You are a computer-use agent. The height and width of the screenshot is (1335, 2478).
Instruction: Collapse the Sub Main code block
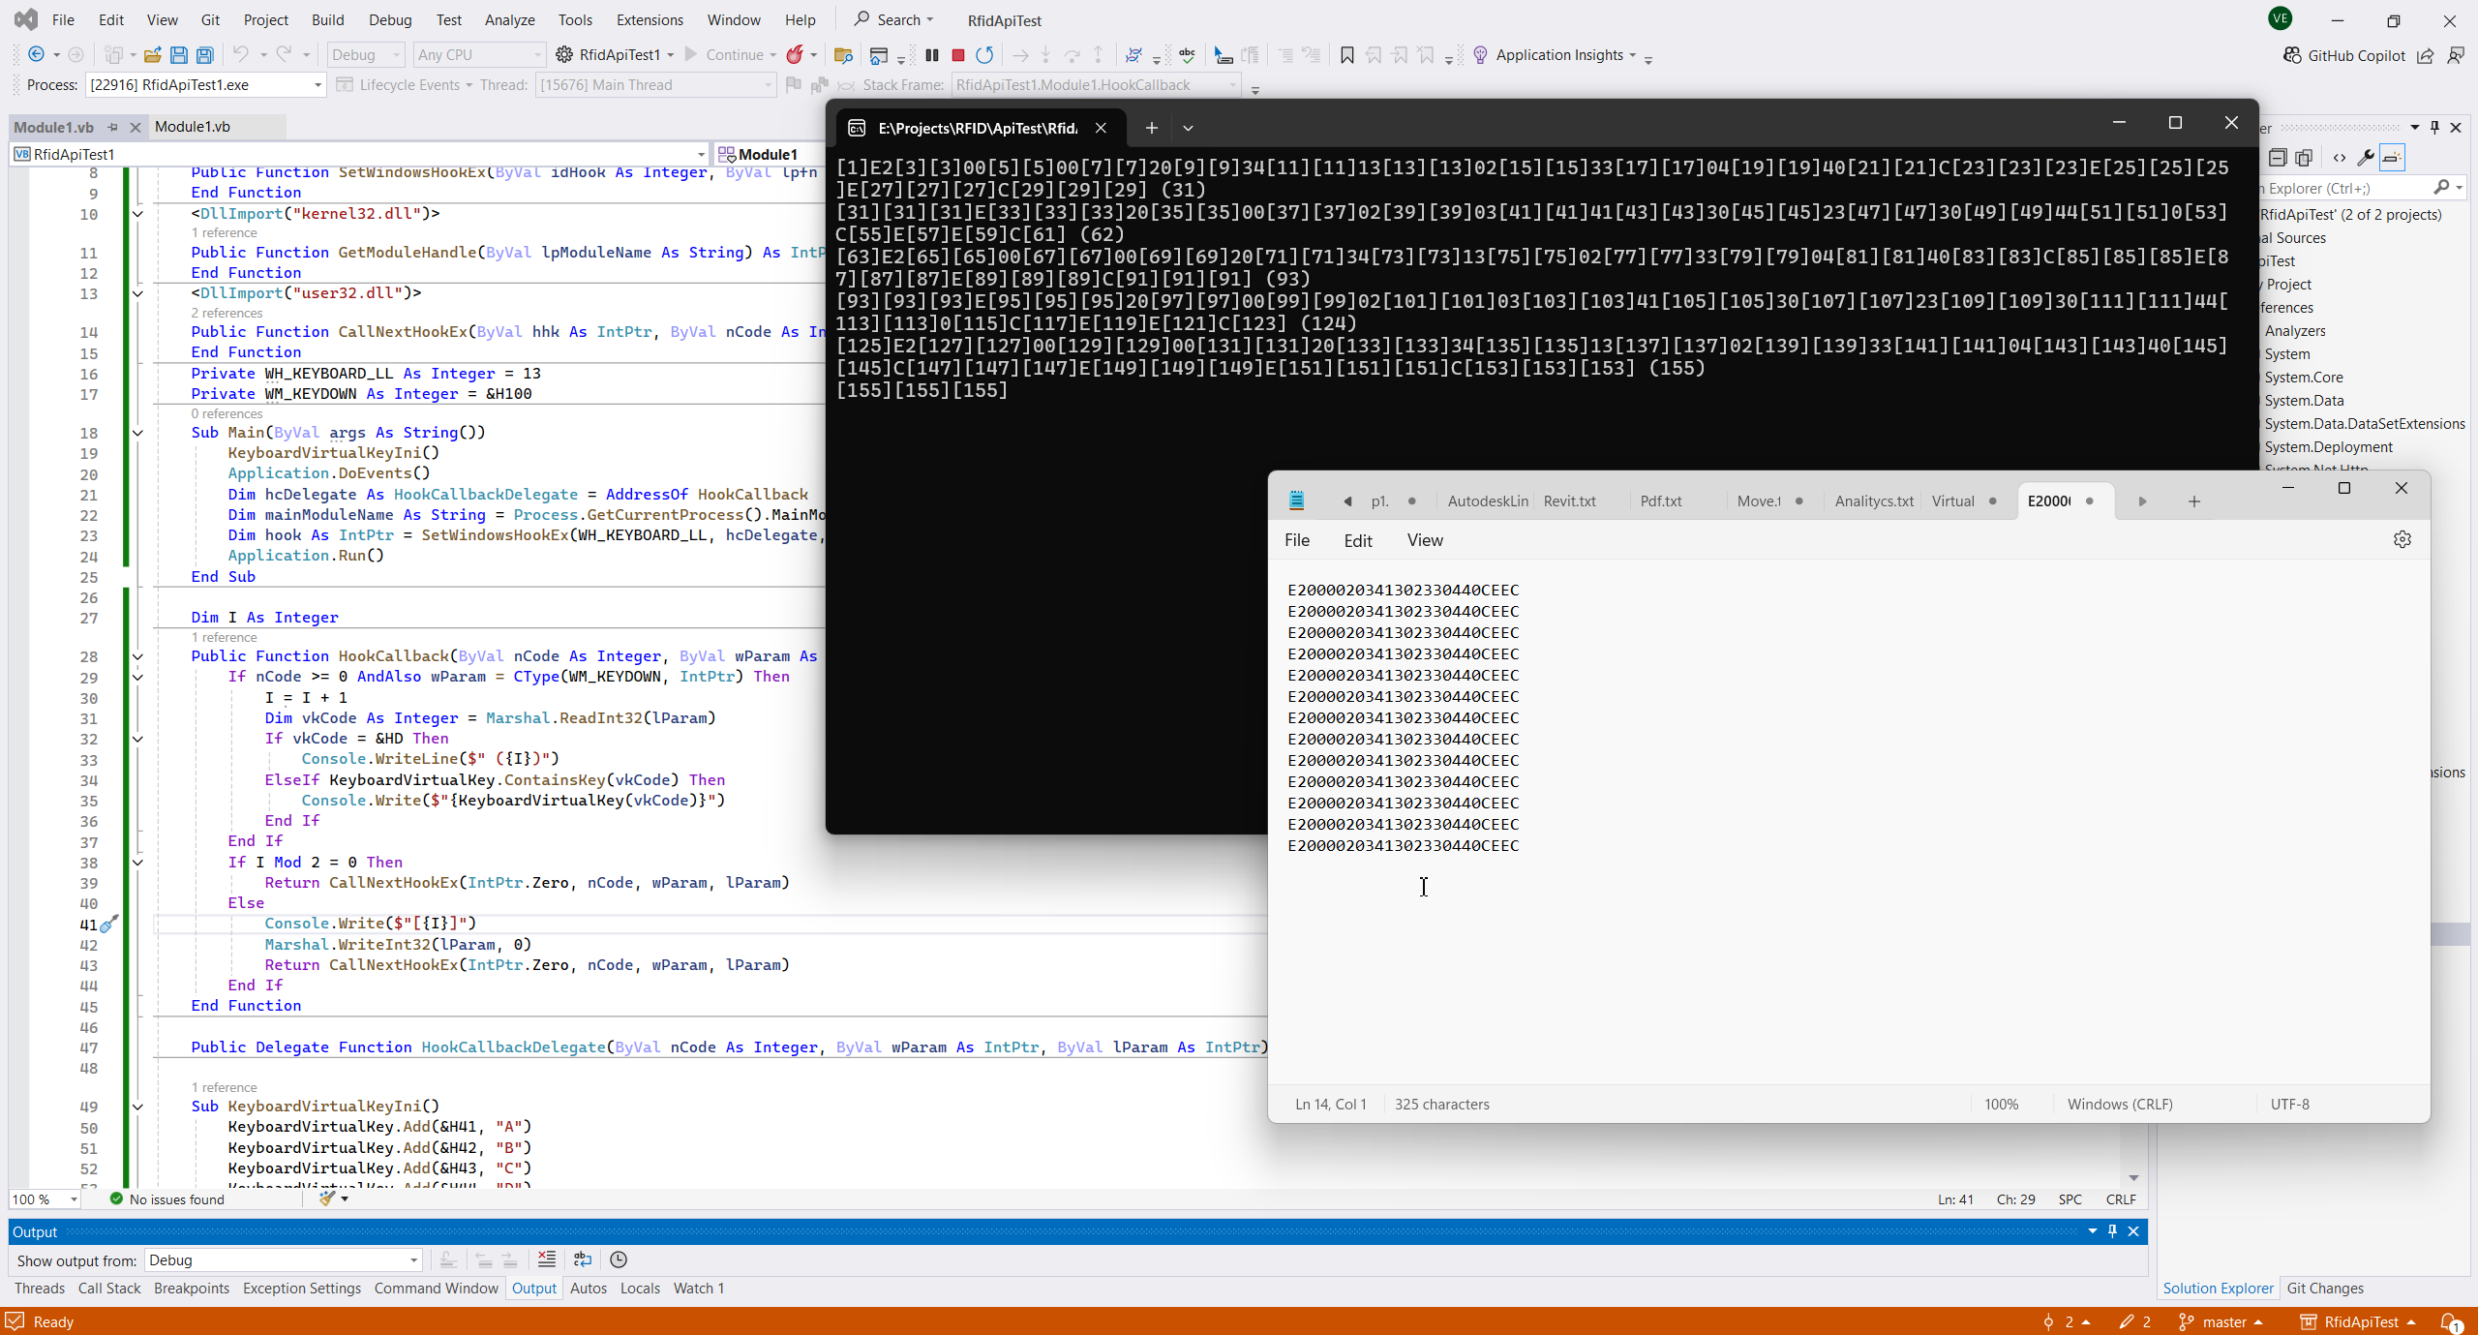[x=137, y=433]
